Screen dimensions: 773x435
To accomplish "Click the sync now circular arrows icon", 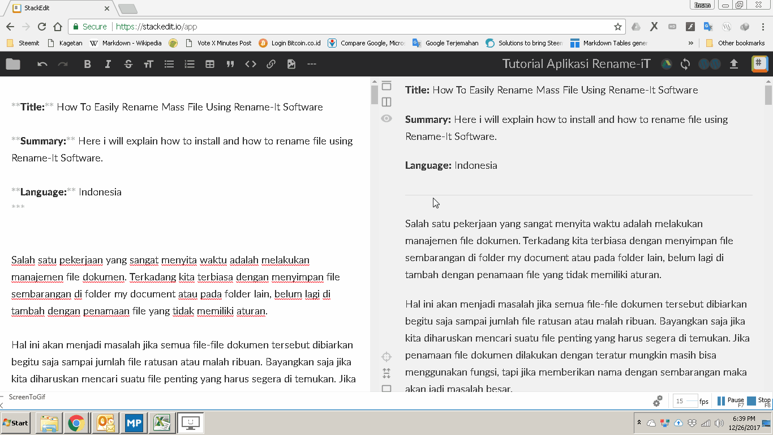I will (685, 64).
